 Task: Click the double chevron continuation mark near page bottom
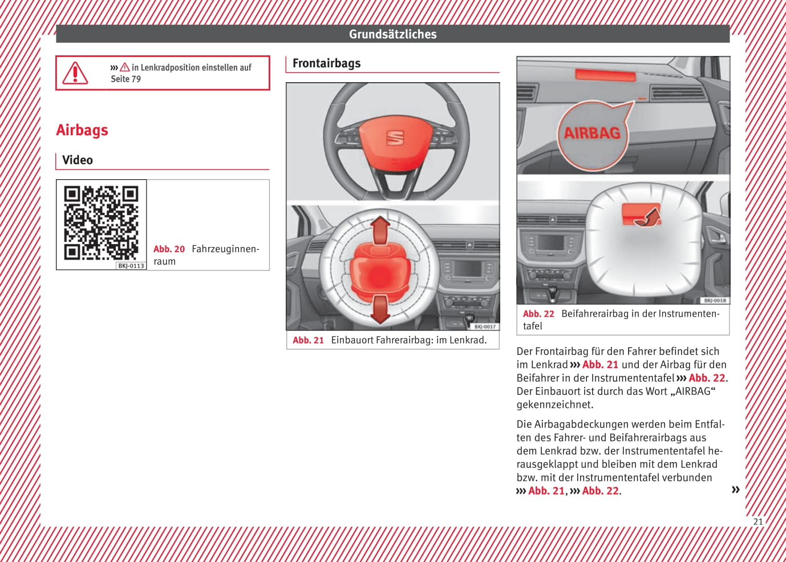(x=735, y=490)
